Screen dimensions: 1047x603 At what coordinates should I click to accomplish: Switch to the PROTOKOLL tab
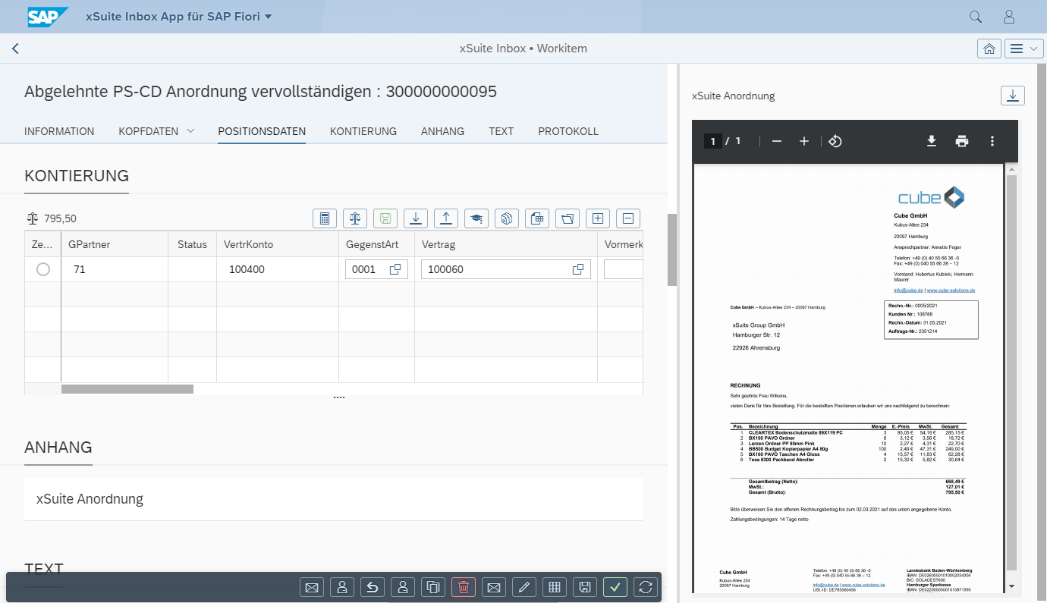[568, 131]
